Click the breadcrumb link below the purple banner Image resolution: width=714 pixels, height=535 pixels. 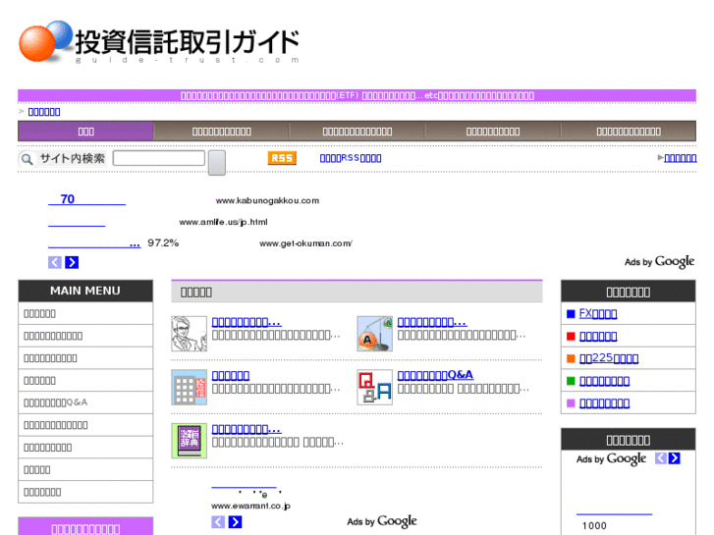click(44, 112)
